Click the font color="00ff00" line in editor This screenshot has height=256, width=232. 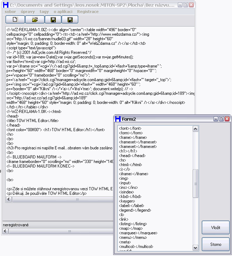pyautogui.click(x=56, y=130)
